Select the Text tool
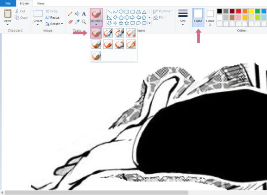This screenshot has width=267, height=195. [x=84, y=14]
